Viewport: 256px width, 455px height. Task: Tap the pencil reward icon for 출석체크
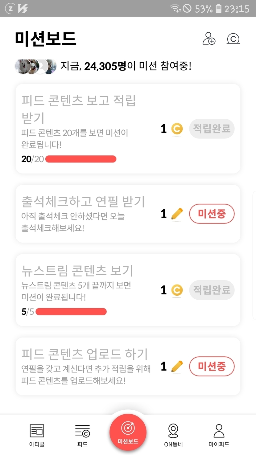point(177,214)
